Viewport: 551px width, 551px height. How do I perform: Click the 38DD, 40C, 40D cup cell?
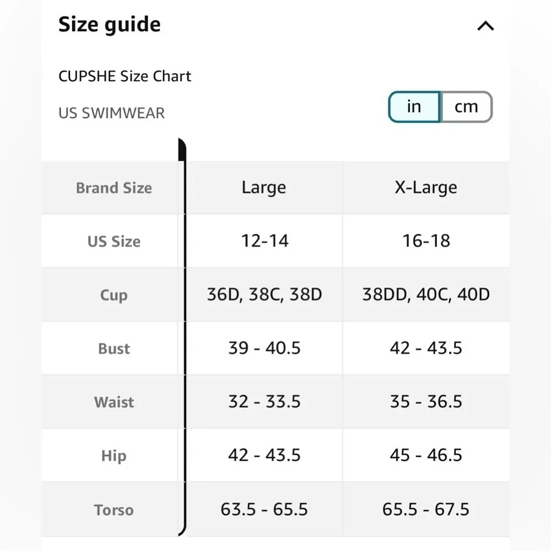pyautogui.click(x=426, y=294)
